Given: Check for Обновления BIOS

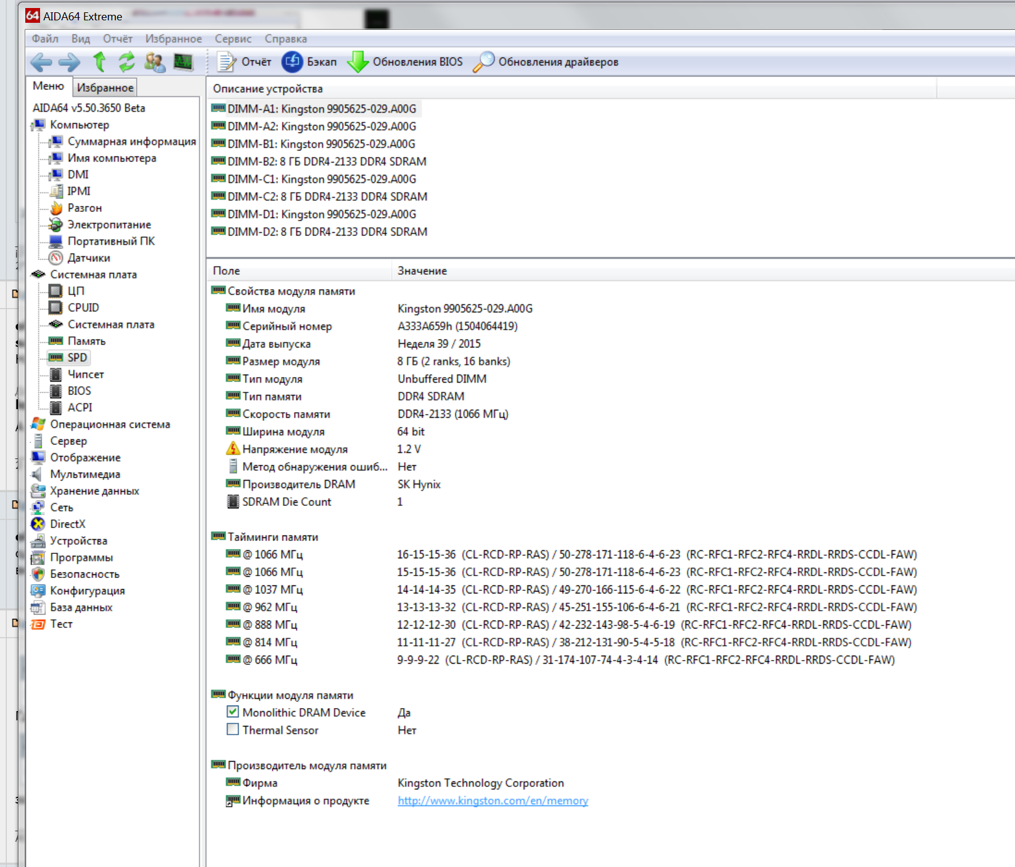Looking at the screenshot, I should pyautogui.click(x=405, y=62).
